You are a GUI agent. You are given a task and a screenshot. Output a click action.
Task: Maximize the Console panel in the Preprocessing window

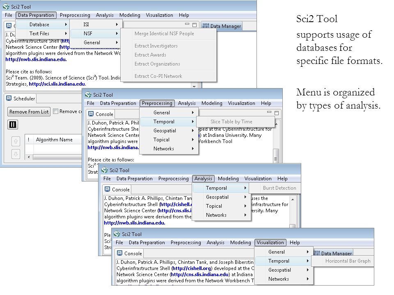277,113
